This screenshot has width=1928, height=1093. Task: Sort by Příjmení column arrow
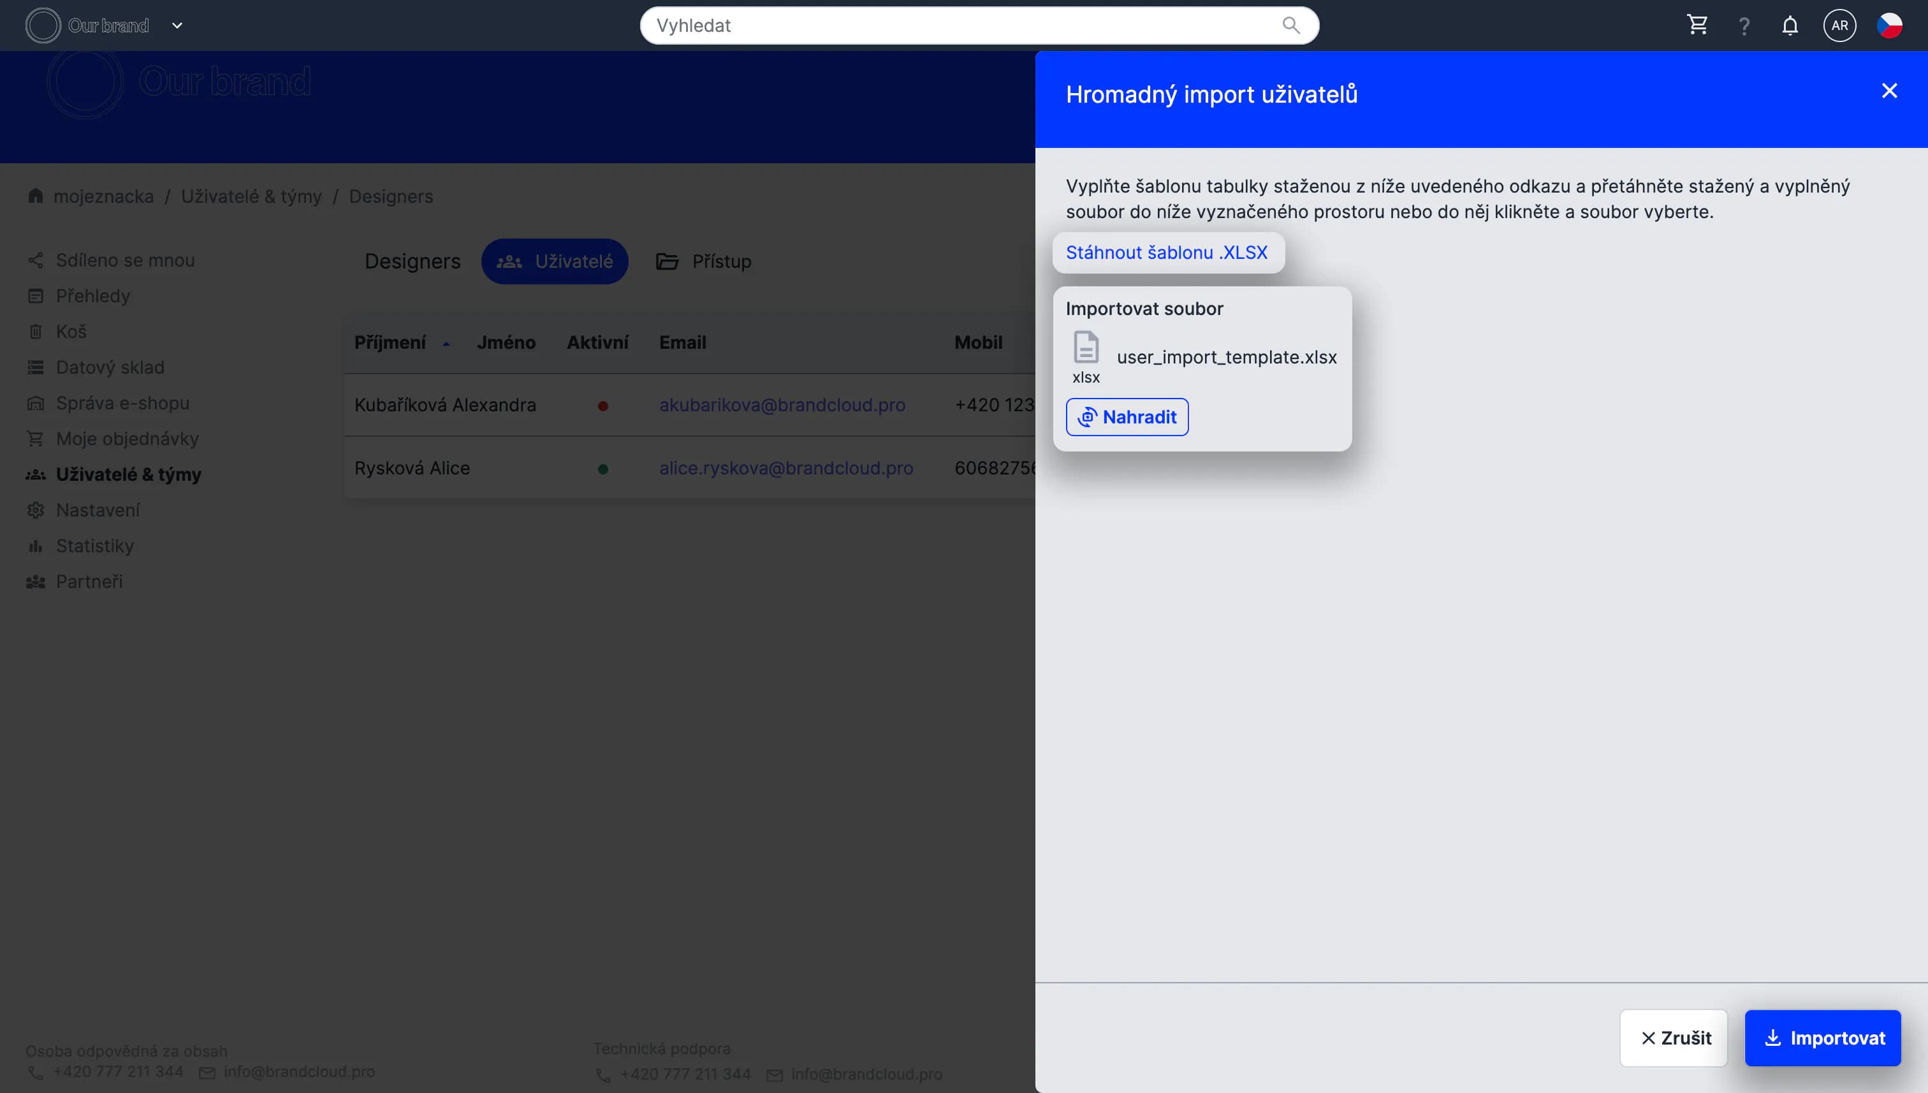pyautogui.click(x=446, y=344)
